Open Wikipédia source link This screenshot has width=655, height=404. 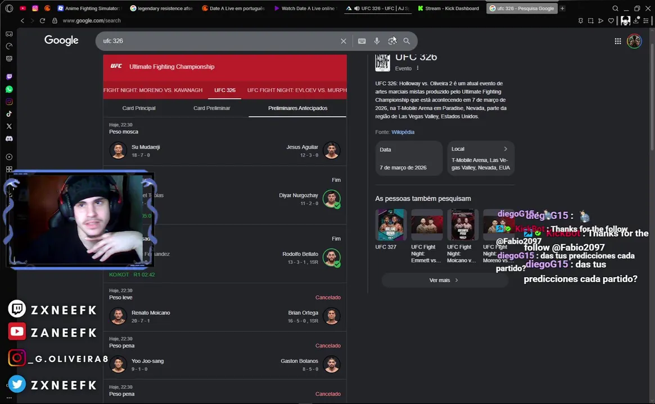403,132
